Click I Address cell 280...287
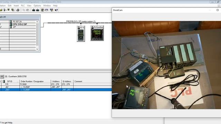This screenshot has height=124, width=221. [x=56, y=87]
